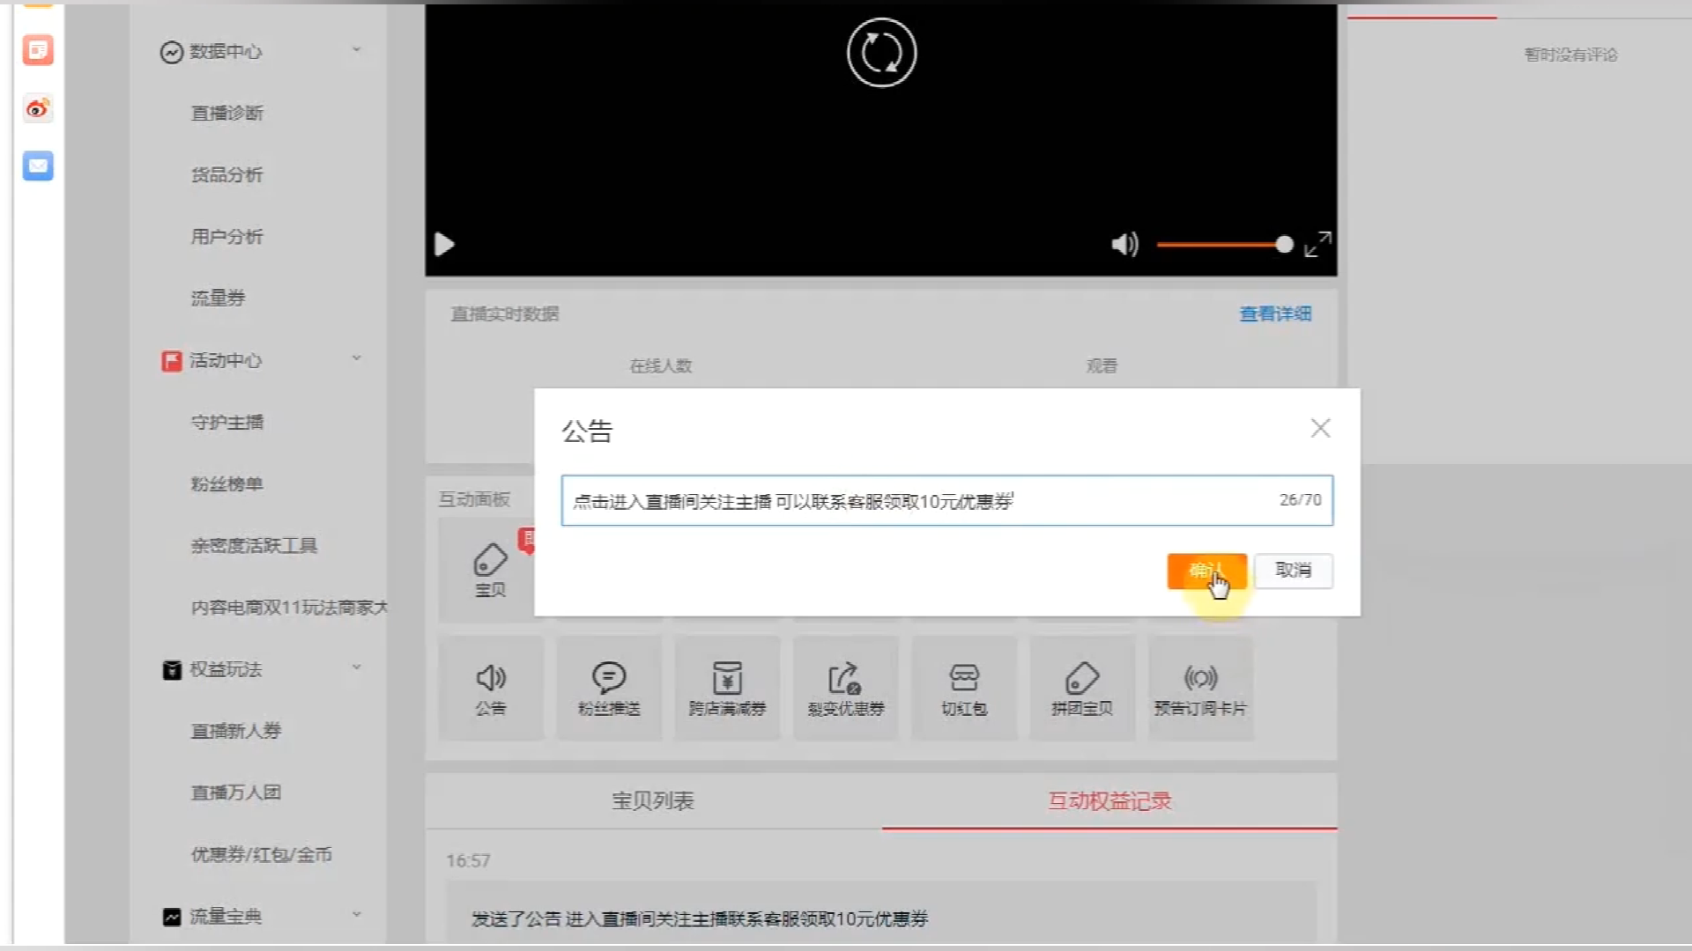This screenshot has width=1692, height=951.
Task: Click the 16:57 timestamp
Action: (x=468, y=860)
